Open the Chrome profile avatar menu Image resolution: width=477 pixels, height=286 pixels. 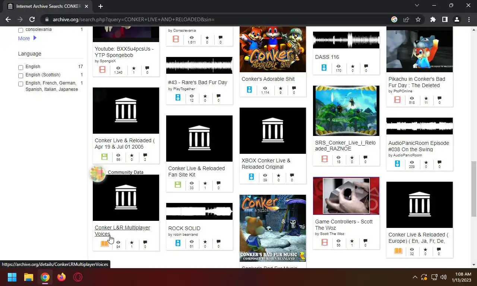[457, 19]
